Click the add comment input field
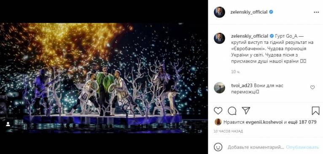323x154 pixels. [256, 147]
